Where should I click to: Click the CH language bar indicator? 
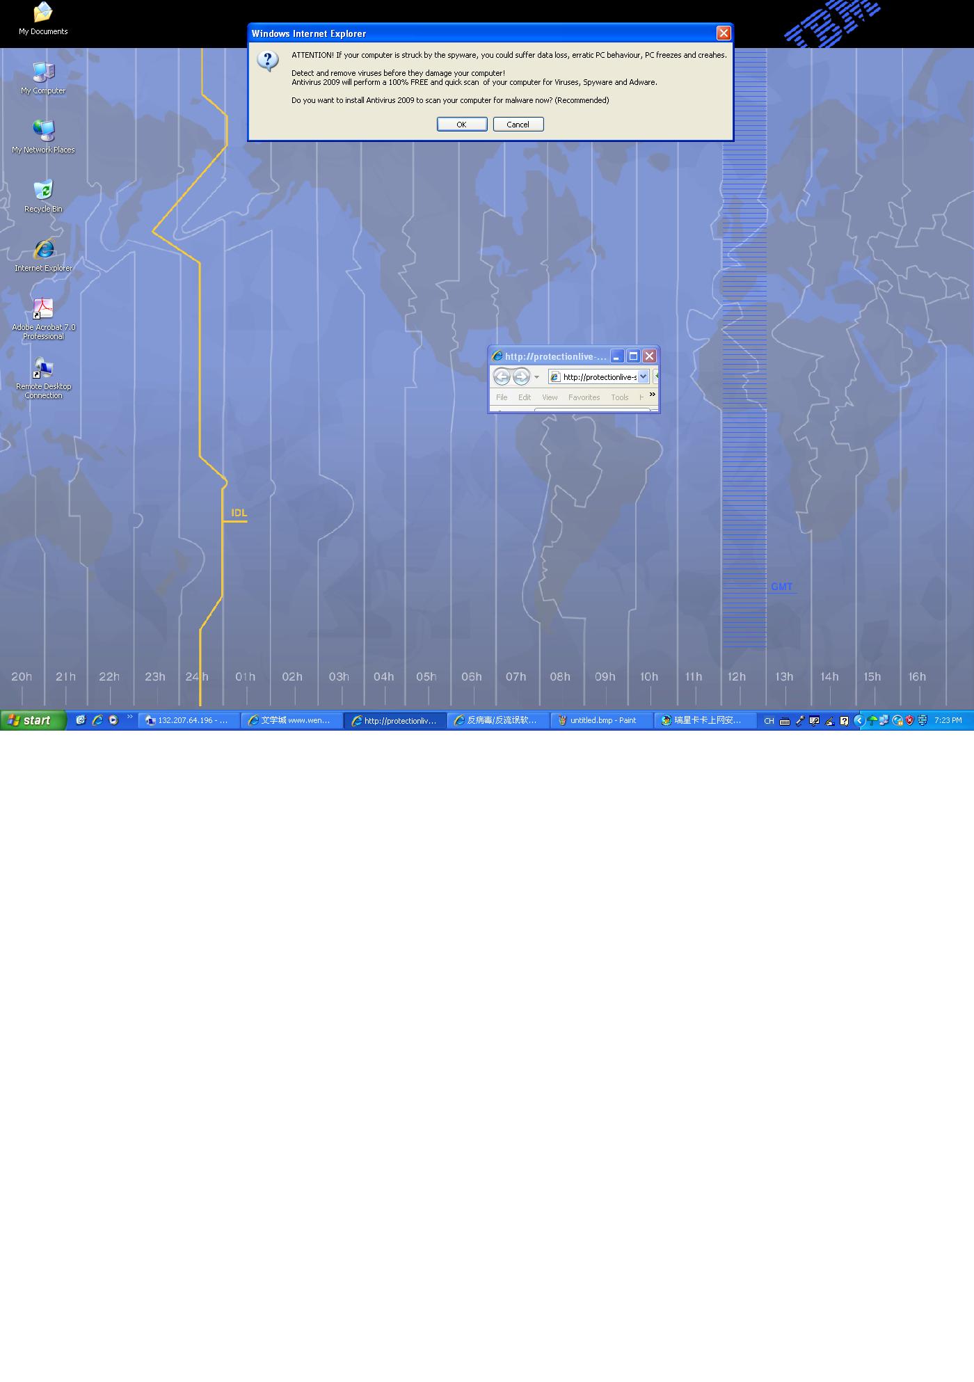coord(769,721)
